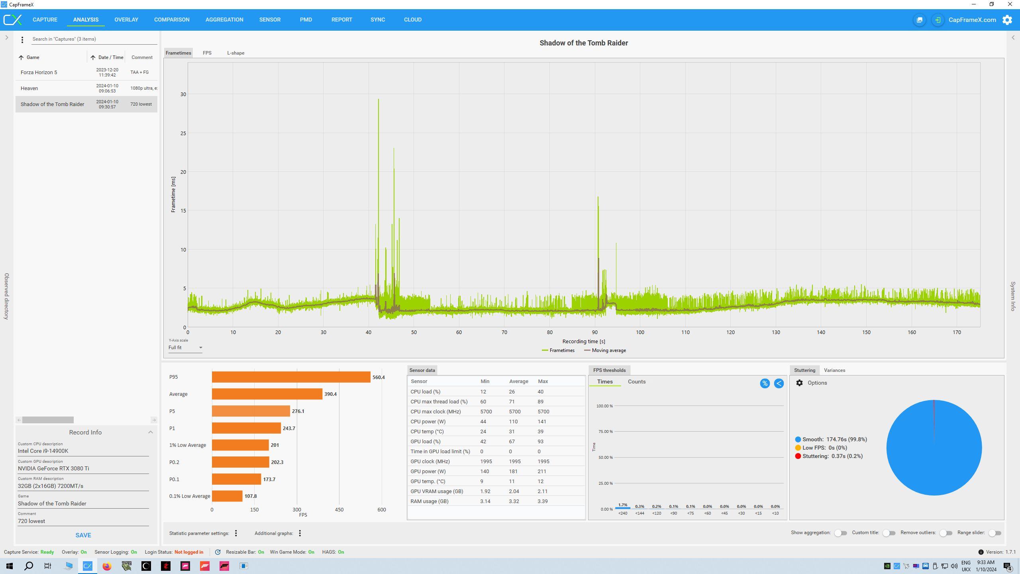The image size is (1020, 574).
Task: Select the Frametimes graph tab
Action: 178,53
